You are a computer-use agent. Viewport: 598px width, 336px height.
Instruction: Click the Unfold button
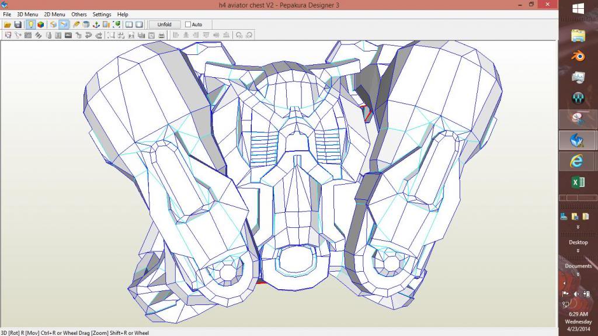tap(164, 25)
